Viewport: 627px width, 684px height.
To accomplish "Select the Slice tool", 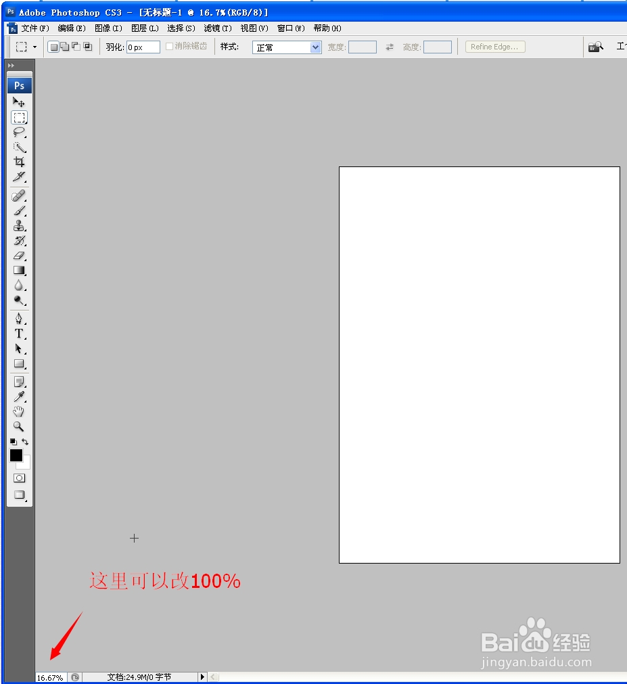I will coord(19,177).
